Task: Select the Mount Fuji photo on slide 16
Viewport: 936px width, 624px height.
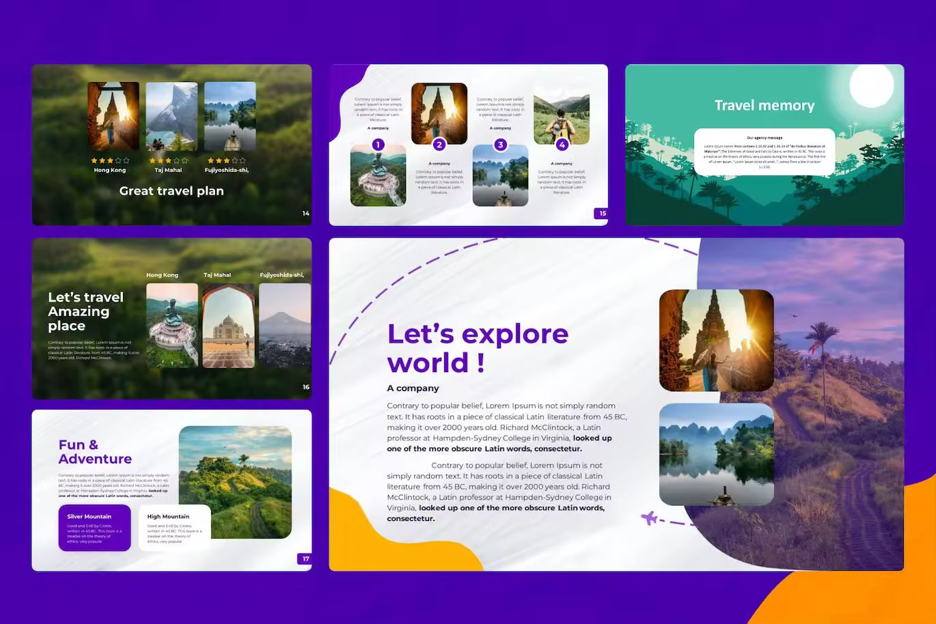Action: (x=285, y=326)
